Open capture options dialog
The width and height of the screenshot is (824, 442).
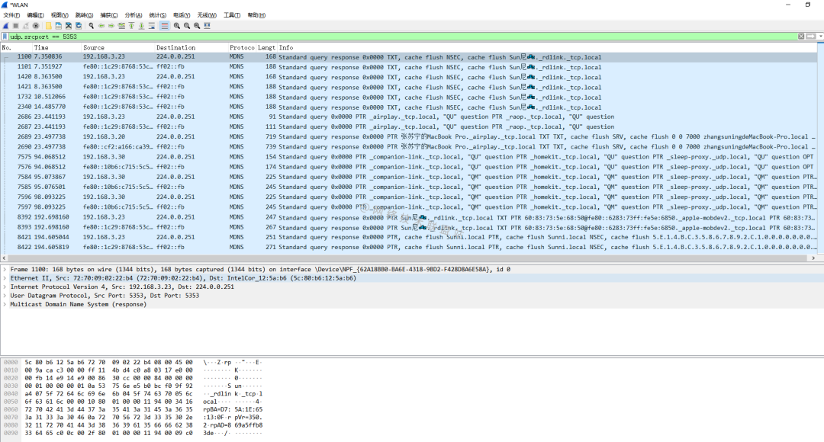(x=36, y=26)
